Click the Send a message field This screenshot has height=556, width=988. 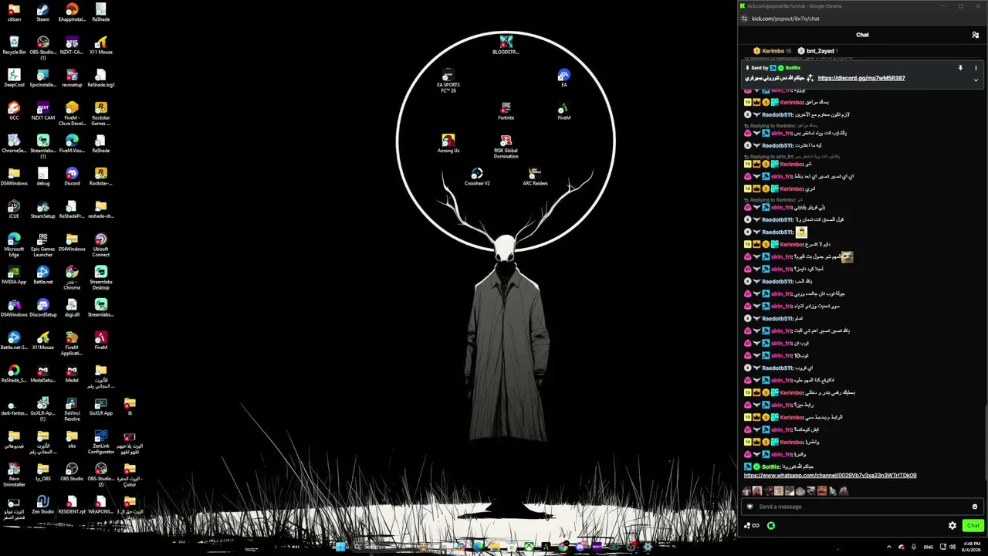[x=861, y=507]
